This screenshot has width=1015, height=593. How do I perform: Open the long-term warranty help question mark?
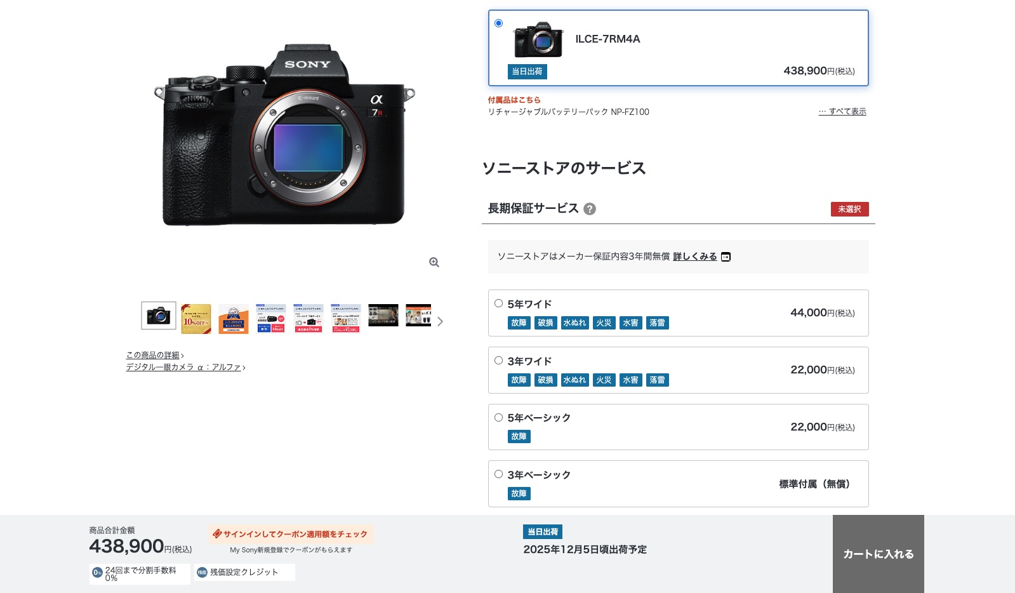(590, 209)
